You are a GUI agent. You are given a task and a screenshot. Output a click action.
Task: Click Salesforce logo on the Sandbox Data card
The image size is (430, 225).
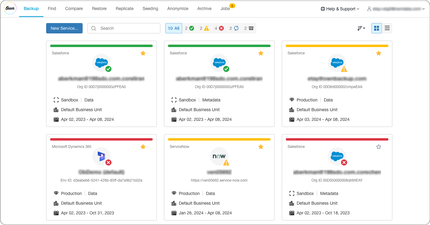pos(101,63)
